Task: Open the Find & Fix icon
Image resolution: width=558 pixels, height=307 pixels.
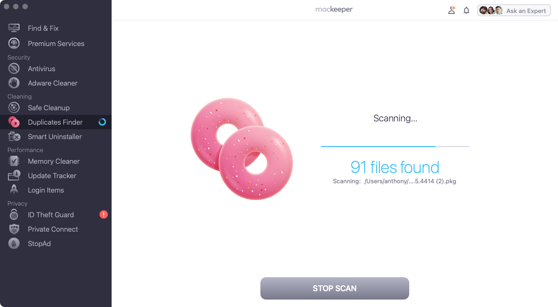Action: point(14,28)
